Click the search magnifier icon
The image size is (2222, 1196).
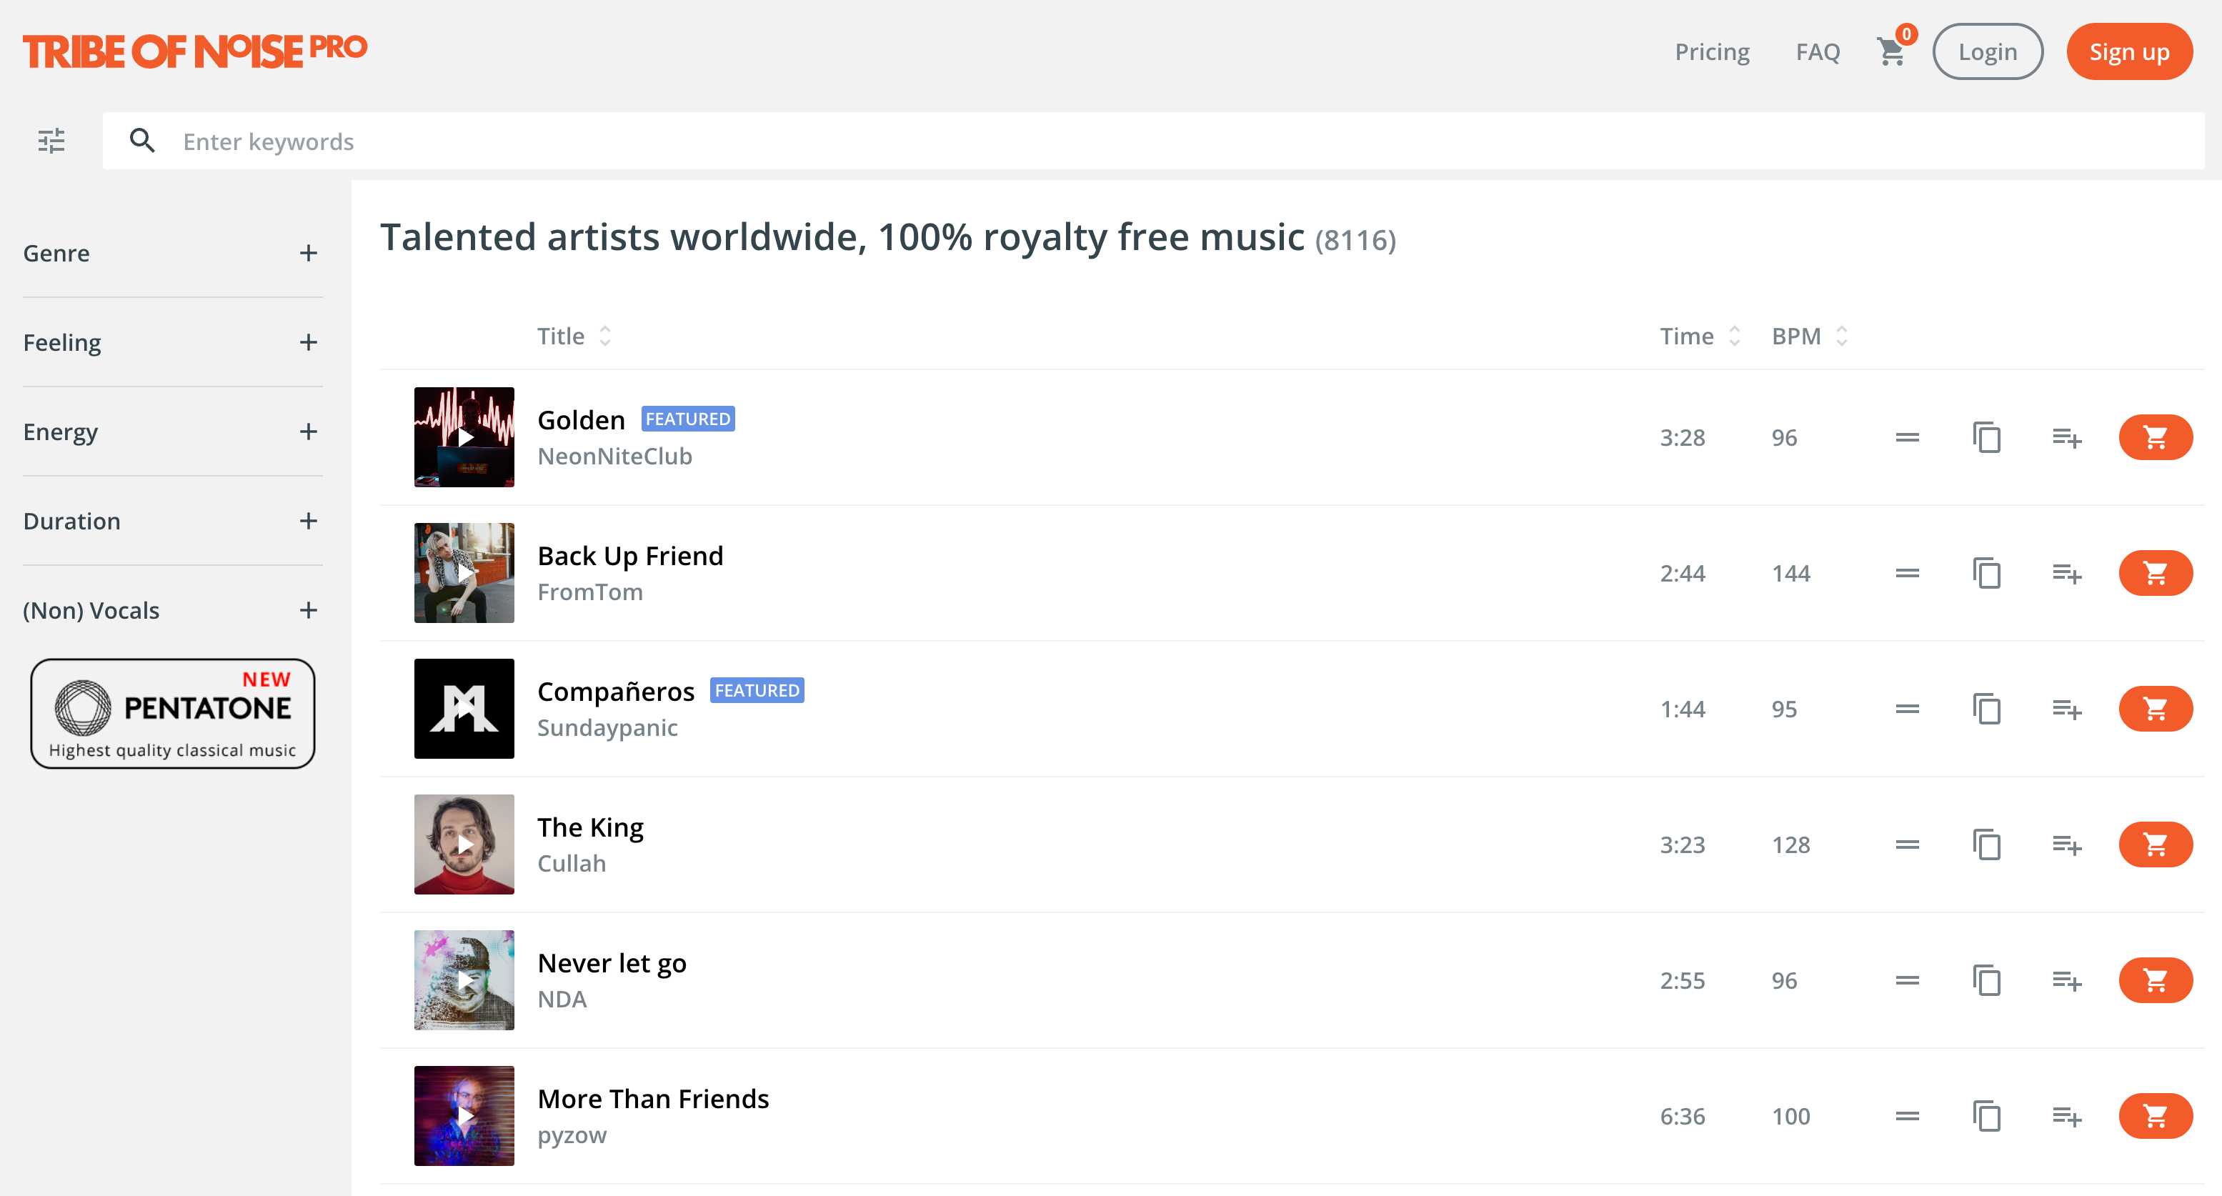[142, 141]
